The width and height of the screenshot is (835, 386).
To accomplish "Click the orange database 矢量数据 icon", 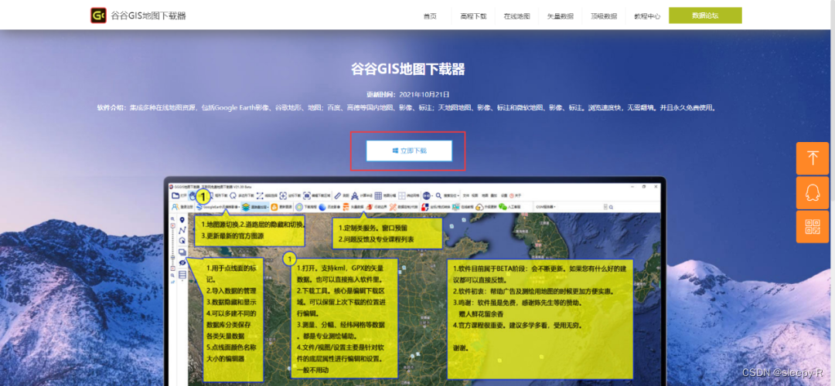I will point(346,207).
